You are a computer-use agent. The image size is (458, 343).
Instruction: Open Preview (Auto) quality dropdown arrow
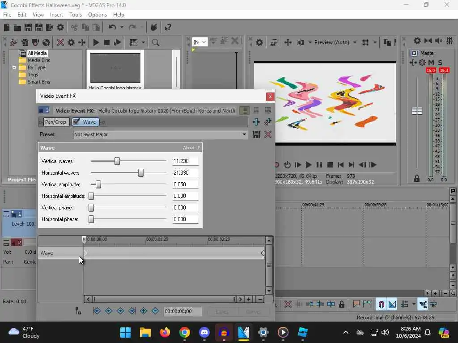click(x=355, y=42)
